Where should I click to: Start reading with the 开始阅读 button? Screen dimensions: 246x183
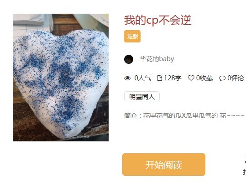coord(164,164)
